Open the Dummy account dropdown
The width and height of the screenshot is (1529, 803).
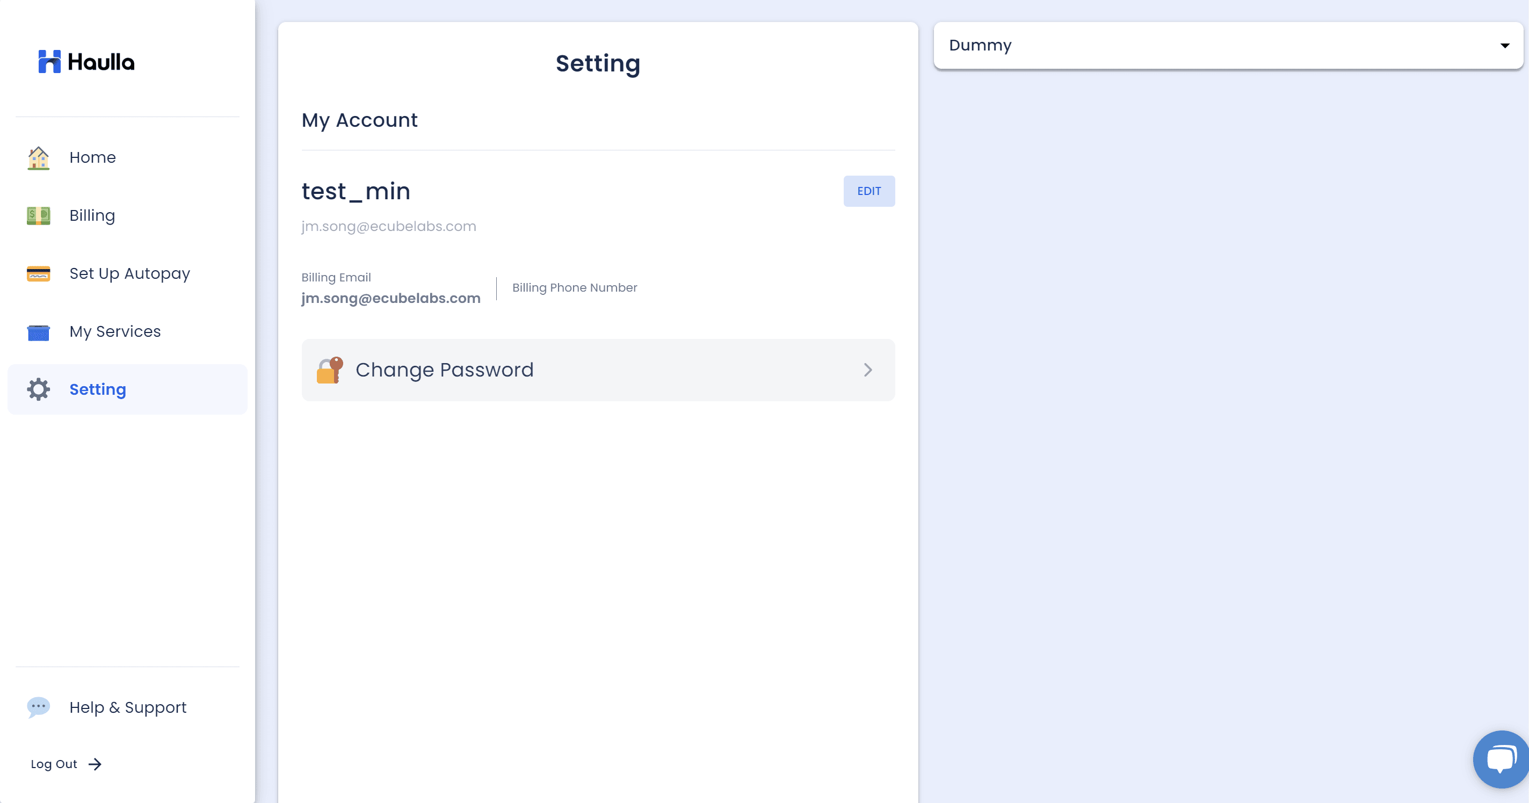pos(1227,46)
